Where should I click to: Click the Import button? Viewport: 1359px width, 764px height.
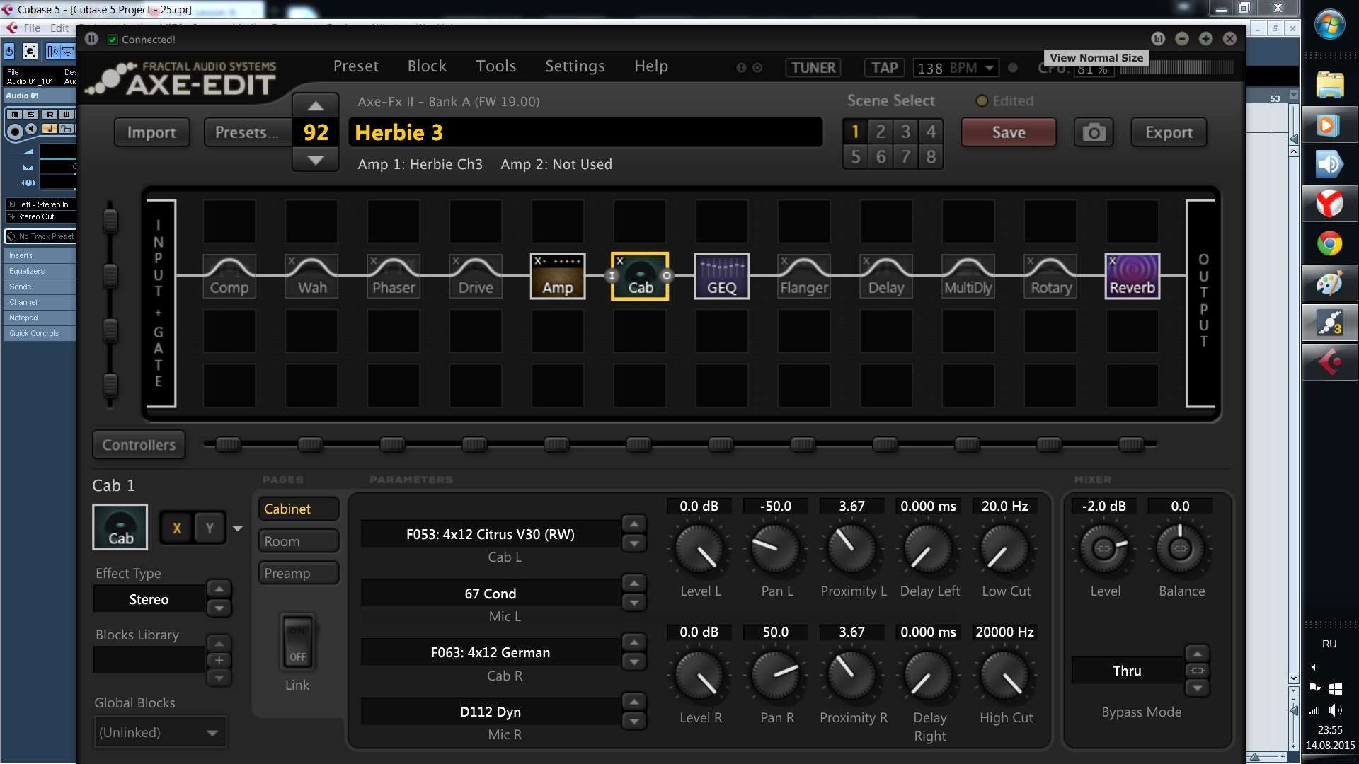pyautogui.click(x=151, y=132)
